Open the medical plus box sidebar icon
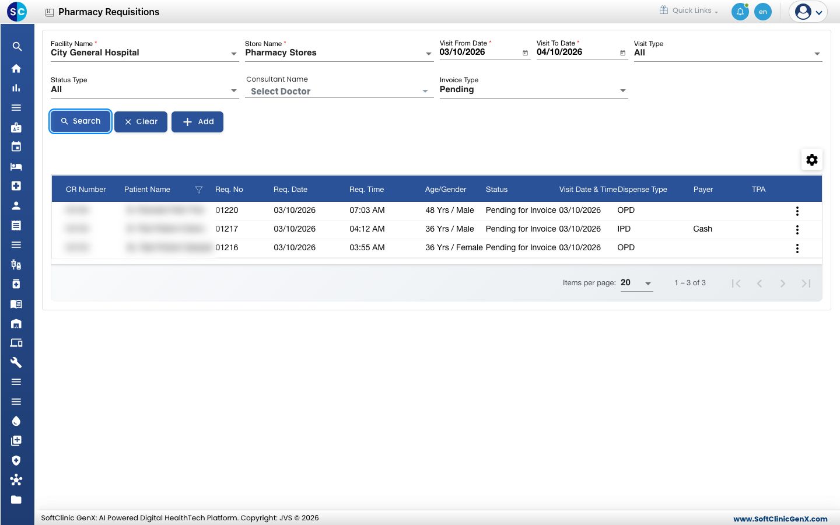 click(16, 185)
